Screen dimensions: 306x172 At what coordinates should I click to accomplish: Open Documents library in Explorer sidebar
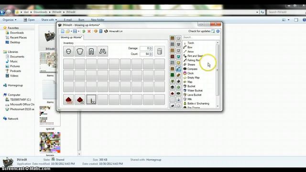click(17, 56)
